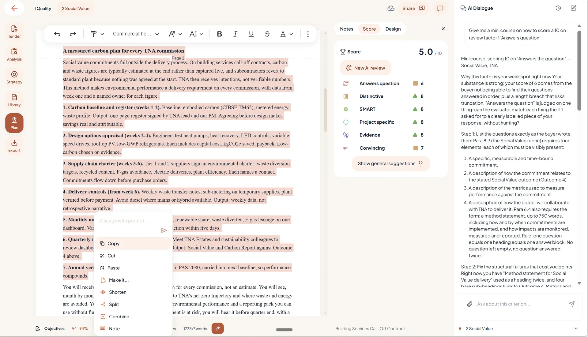This screenshot has height=337, width=588.
Task: Choose Copy from the context menu
Action: 133,244
